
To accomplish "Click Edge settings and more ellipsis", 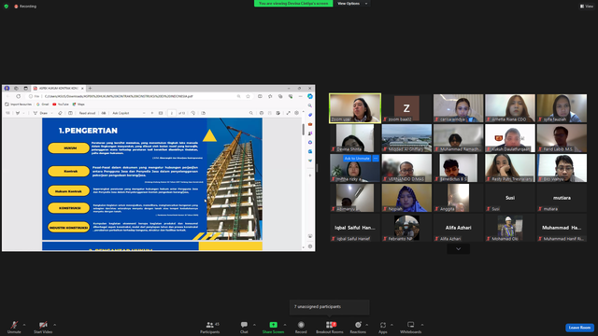I will (300, 96).
